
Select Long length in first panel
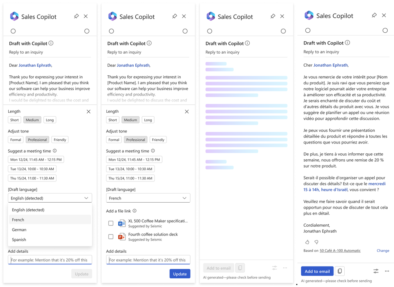click(50, 120)
